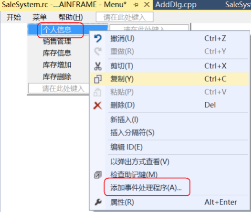Click the check mnemonics icon
This screenshot has width=252, height=213.
point(98,175)
